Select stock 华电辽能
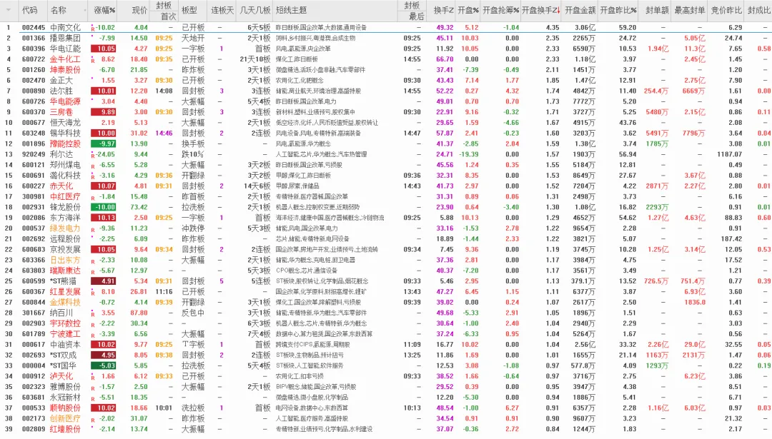 point(65,49)
